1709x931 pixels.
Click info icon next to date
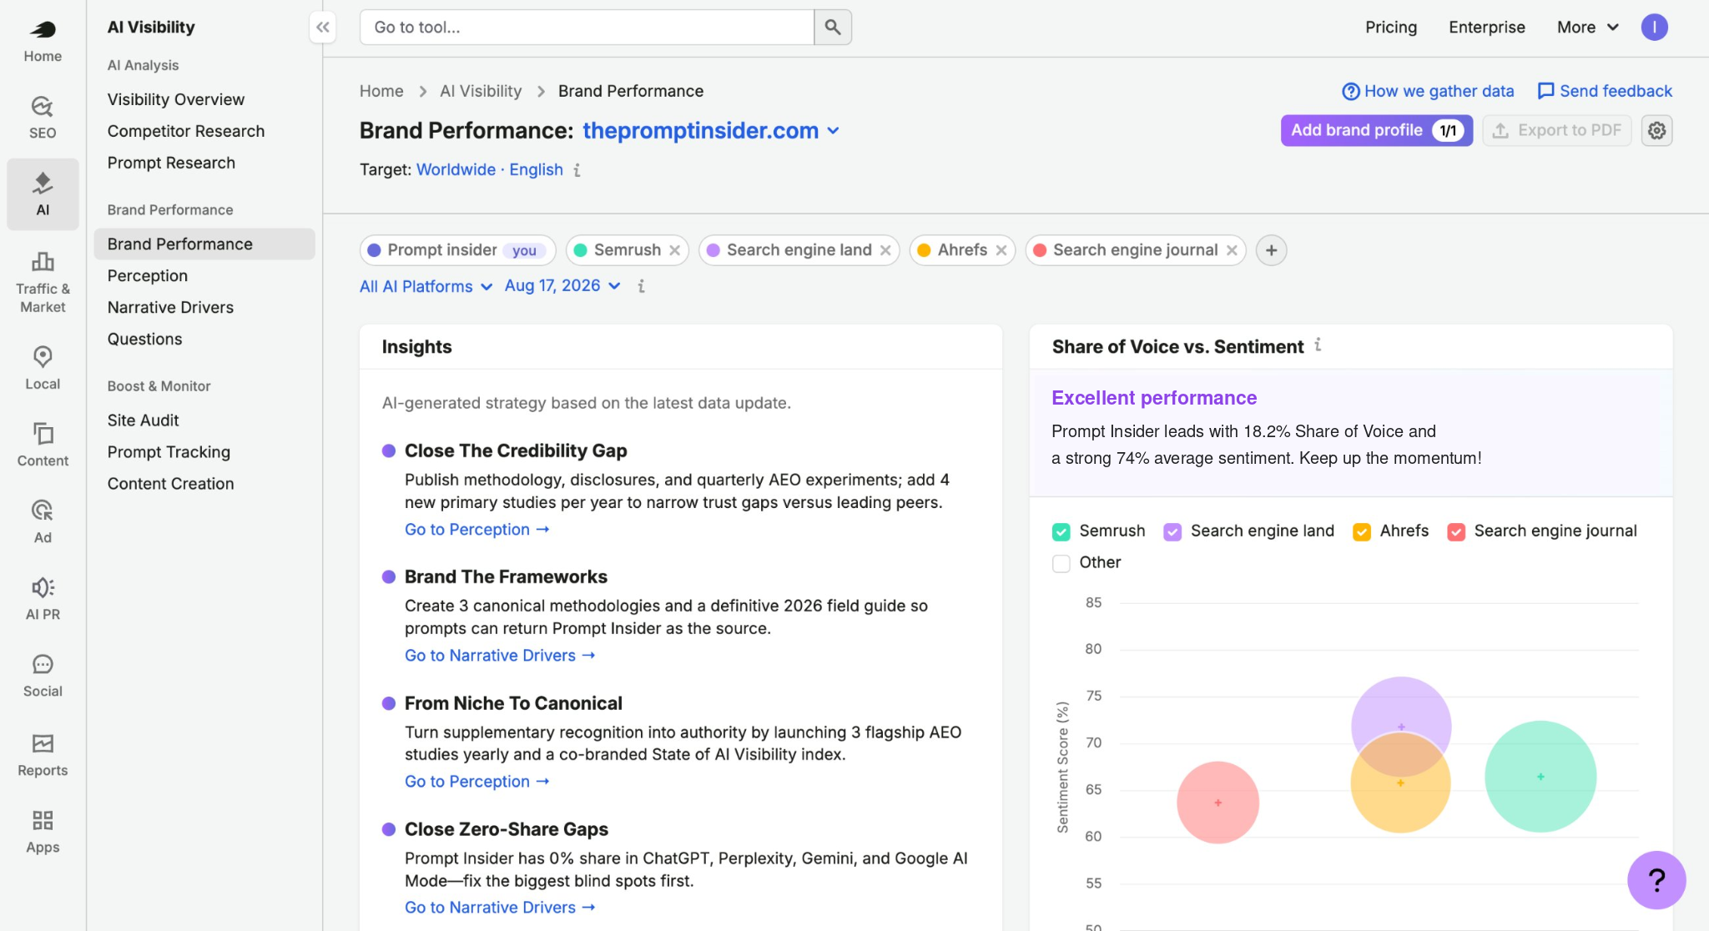641,286
